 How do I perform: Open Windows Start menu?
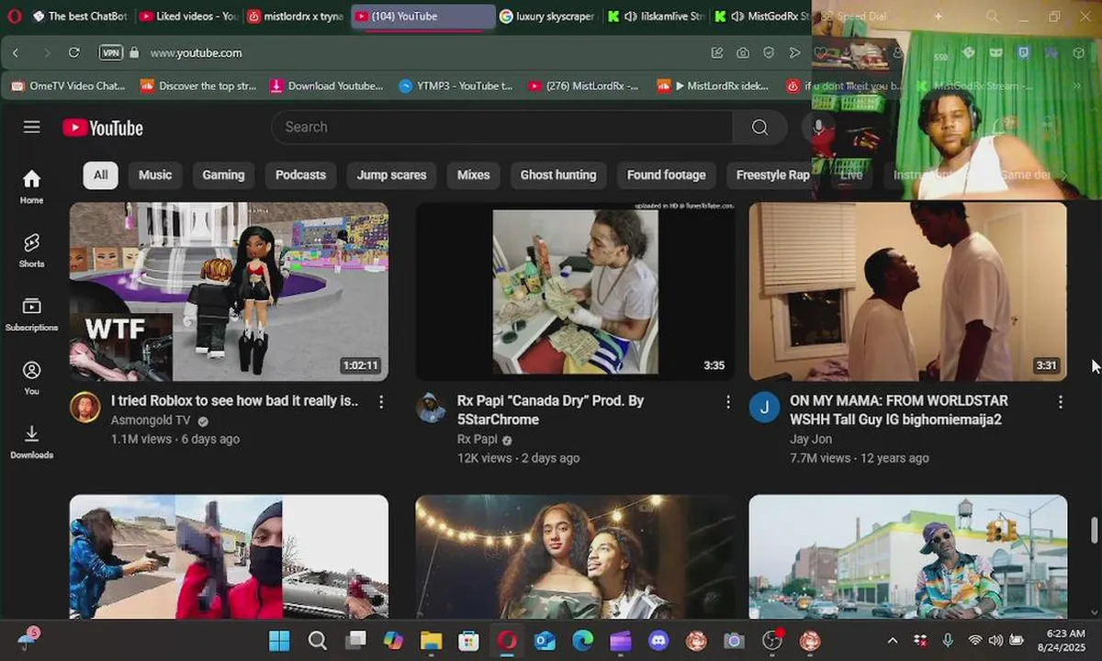(279, 640)
